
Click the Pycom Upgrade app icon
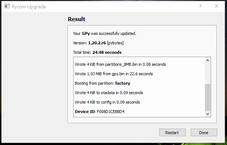click(7, 7)
